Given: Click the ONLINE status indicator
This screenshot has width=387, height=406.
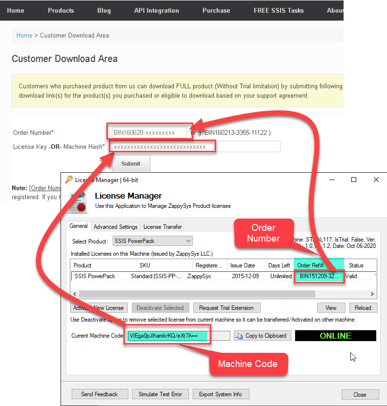Looking at the screenshot, I should click(x=335, y=336).
